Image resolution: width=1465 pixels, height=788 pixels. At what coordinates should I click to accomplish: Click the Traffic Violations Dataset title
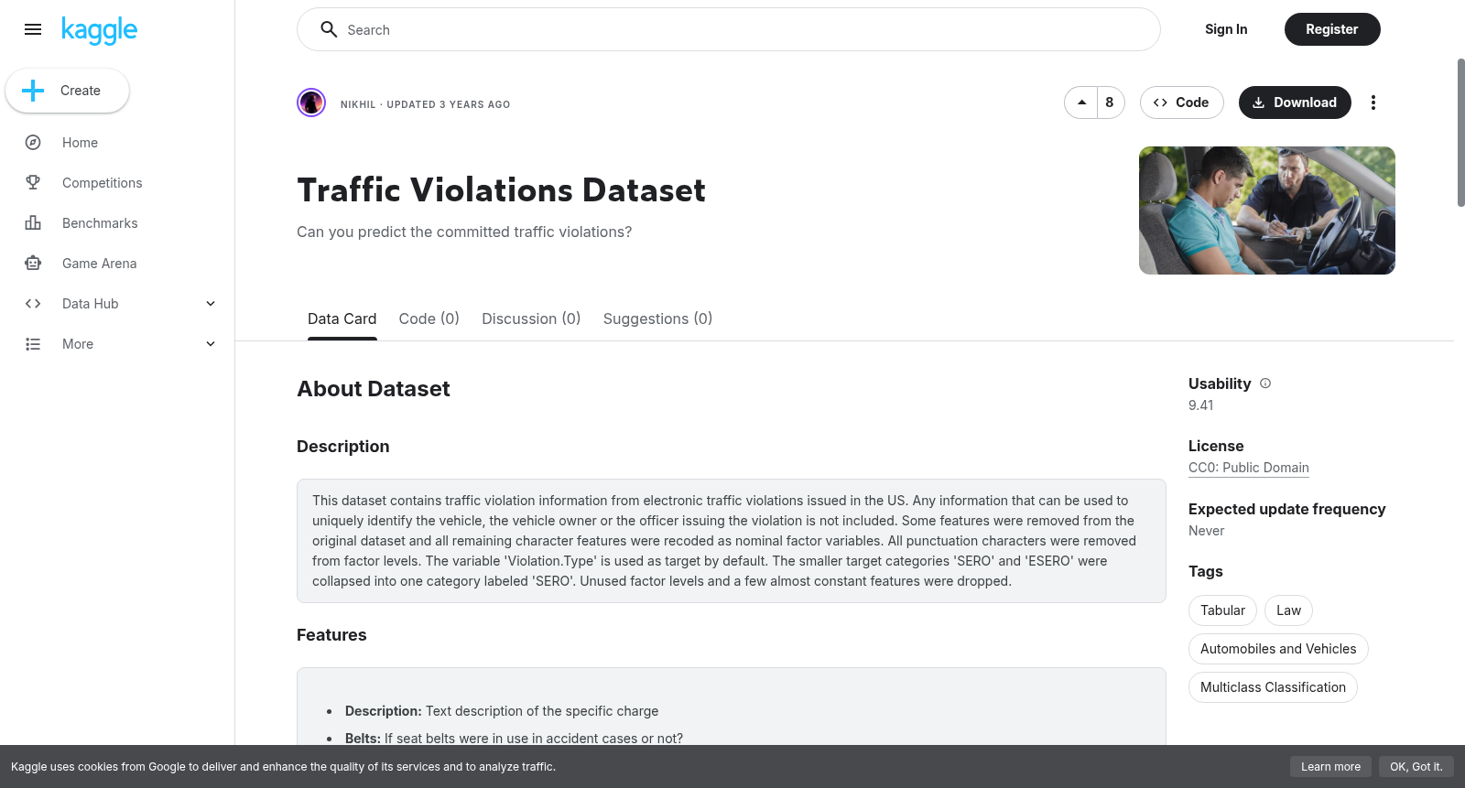(x=501, y=190)
